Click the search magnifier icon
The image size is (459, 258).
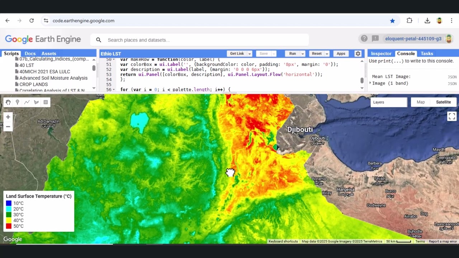(99, 40)
